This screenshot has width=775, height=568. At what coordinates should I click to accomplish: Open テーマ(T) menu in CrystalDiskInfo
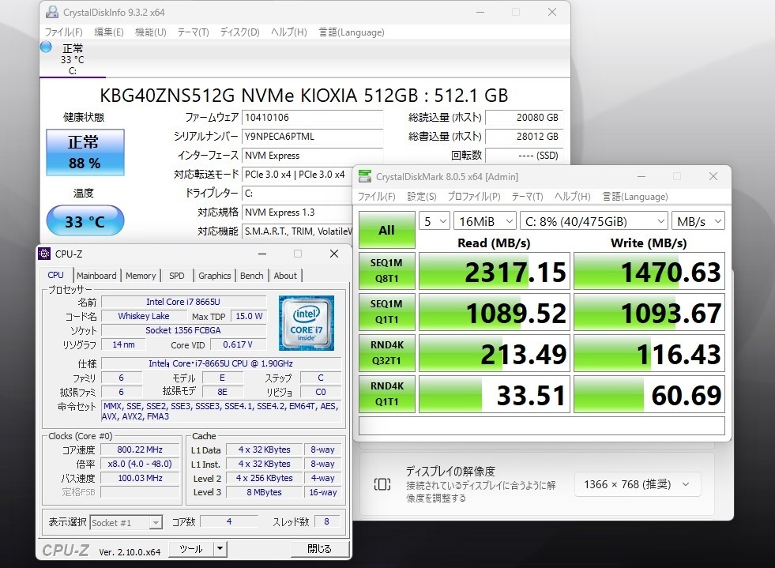point(194,32)
